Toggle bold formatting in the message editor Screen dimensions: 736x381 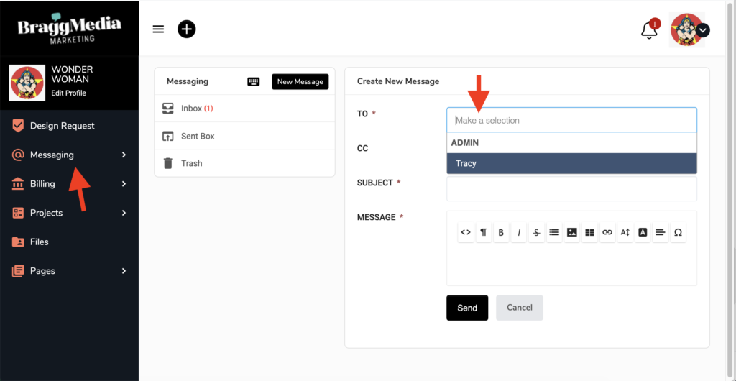(501, 232)
